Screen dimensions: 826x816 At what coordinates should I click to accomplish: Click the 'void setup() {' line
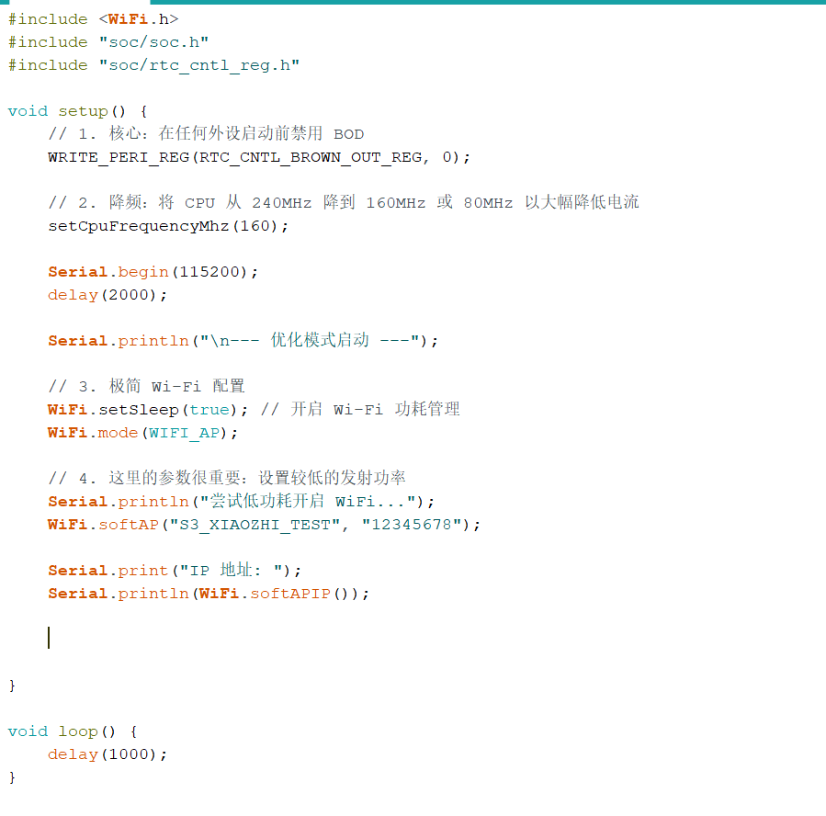77,111
